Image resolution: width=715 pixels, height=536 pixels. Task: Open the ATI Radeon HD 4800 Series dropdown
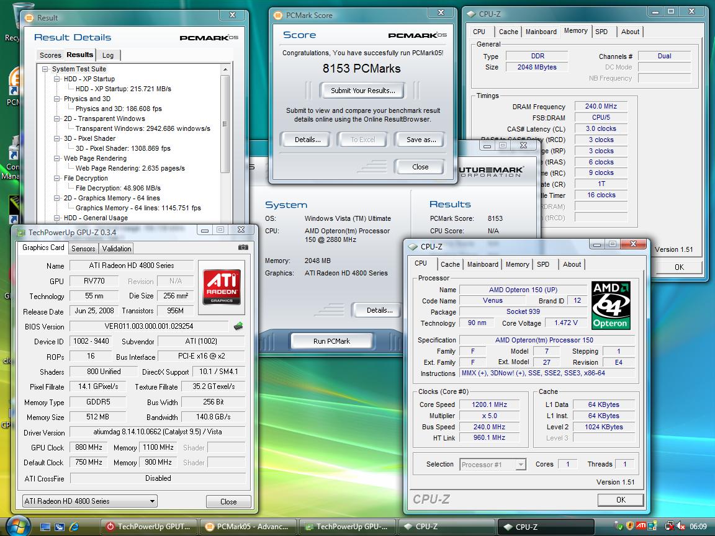tap(90, 501)
